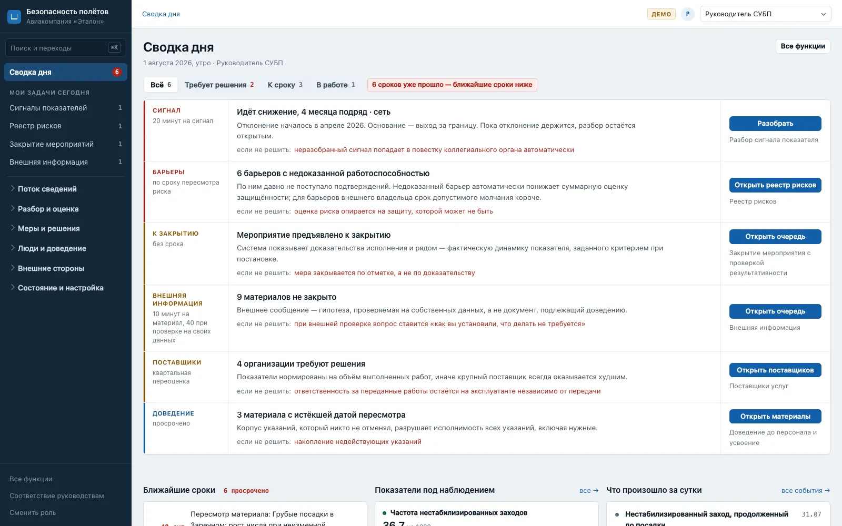Image resolution: width=842 pixels, height=526 pixels.
Task: Open queue for 9 материалов не закрыто
Action: click(x=775, y=311)
